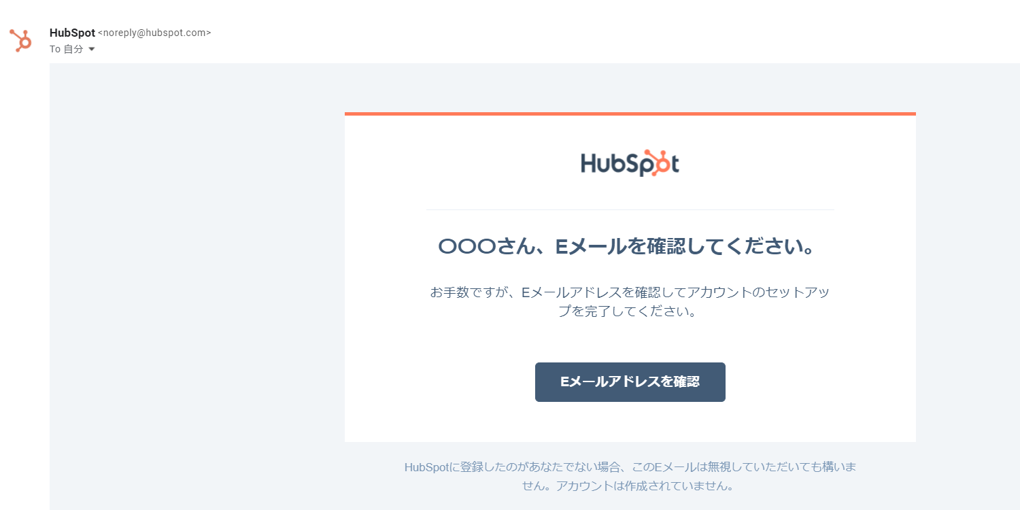Click the 自分 recipient name
This screenshot has width=1020, height=510.
[x=73, y=49]
